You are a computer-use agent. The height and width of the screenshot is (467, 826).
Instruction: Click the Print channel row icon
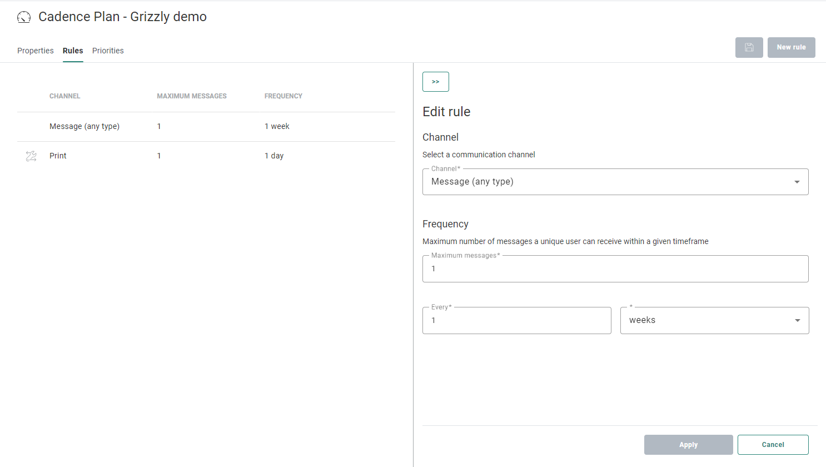pos(31,156)
